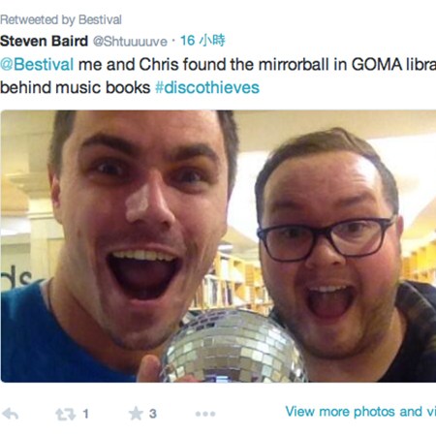This screenshot has width=436, height=436.
Task: Click the mirrorball in the photo
Action: pyautogui.click(x=233, y=346)
